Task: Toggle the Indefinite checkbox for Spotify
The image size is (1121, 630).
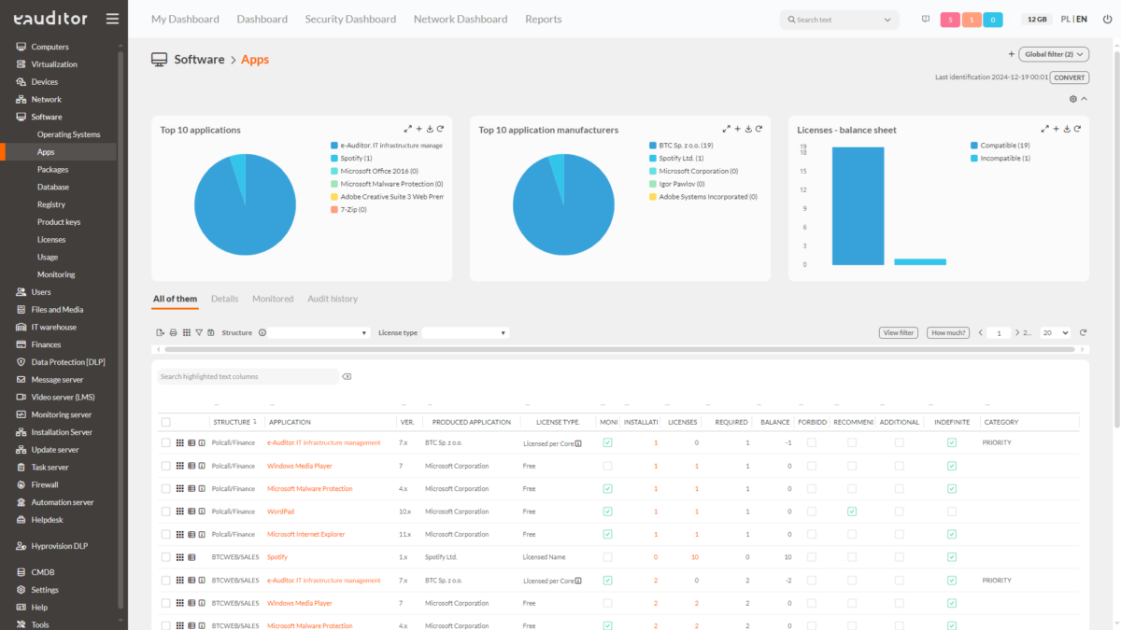Action: [952, 557]
